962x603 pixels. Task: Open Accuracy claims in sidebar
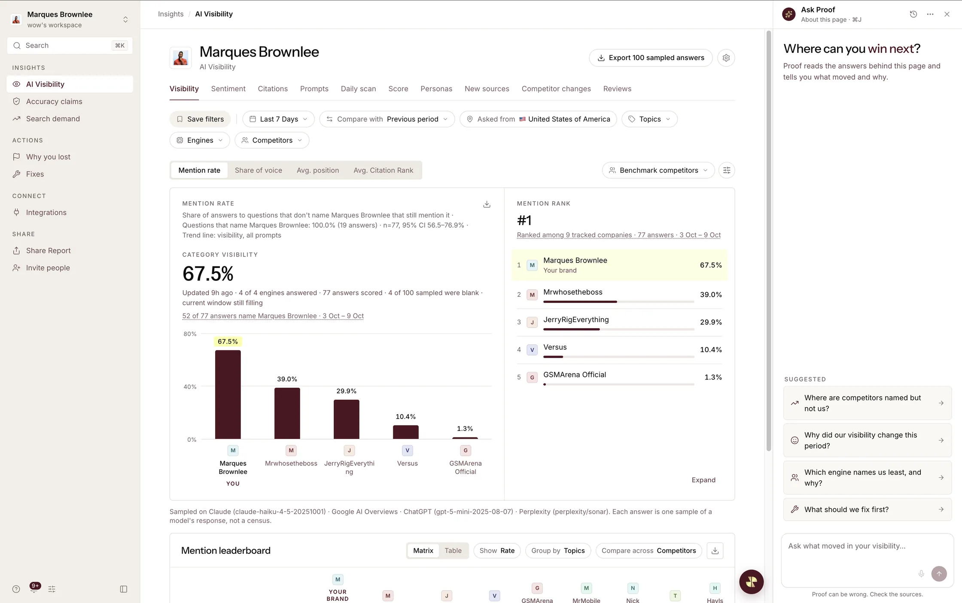point(70,101)
